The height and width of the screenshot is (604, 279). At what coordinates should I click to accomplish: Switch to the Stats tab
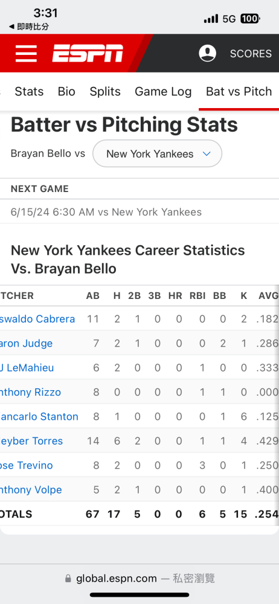29,91
